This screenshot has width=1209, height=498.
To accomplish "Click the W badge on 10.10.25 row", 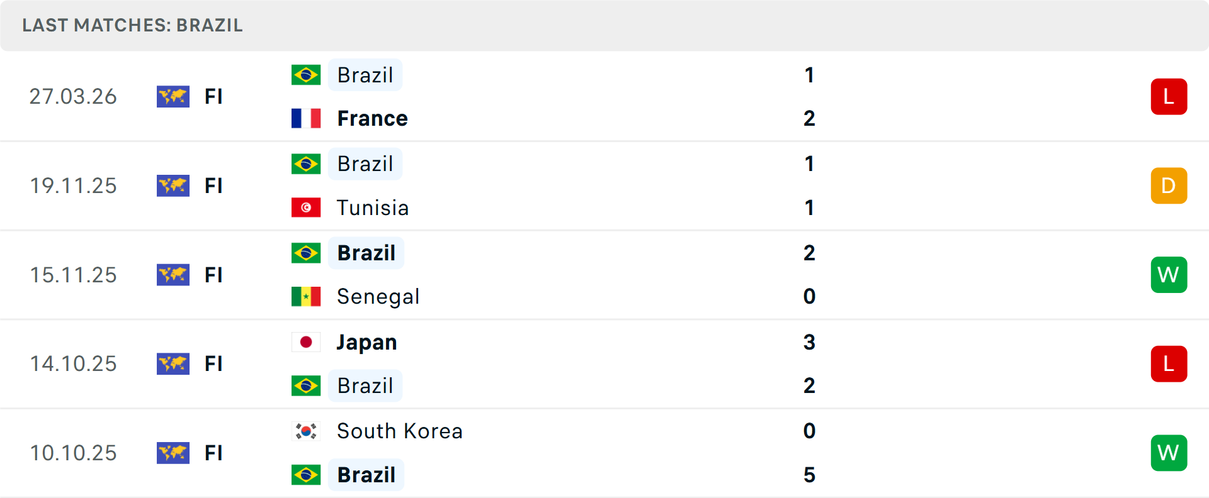I will pos(1169,453).
